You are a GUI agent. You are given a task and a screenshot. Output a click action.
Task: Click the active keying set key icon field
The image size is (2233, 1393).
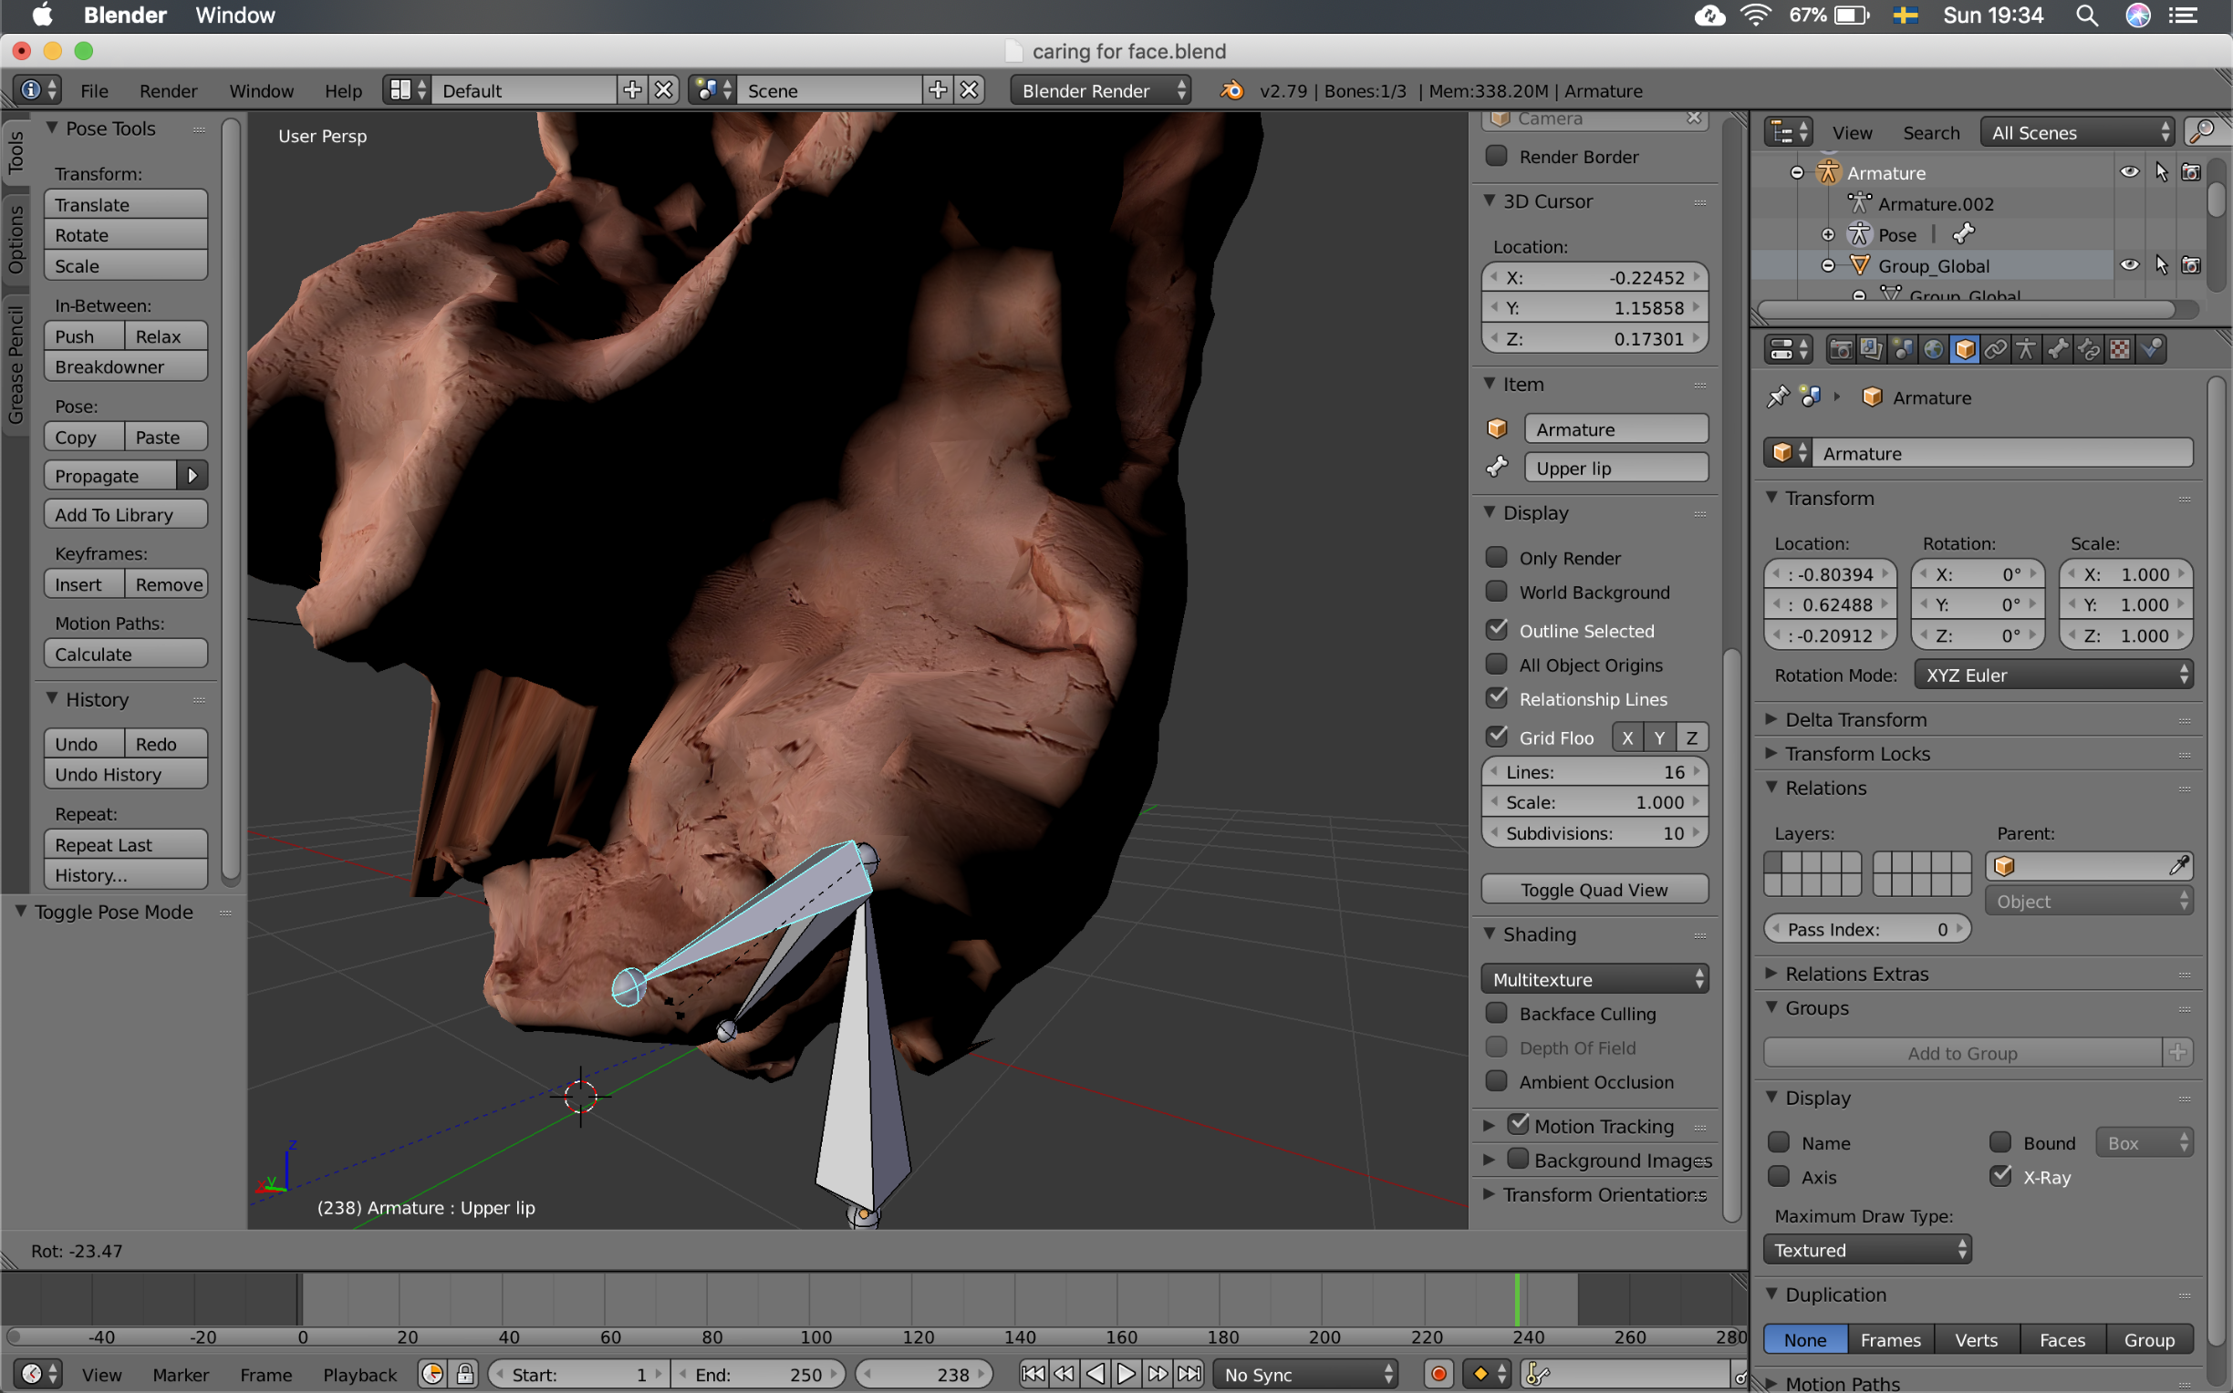click(1626, 1374)
